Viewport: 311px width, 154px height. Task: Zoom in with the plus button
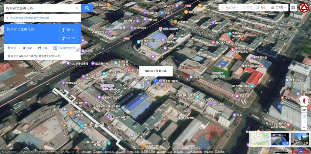pos(304,122)
